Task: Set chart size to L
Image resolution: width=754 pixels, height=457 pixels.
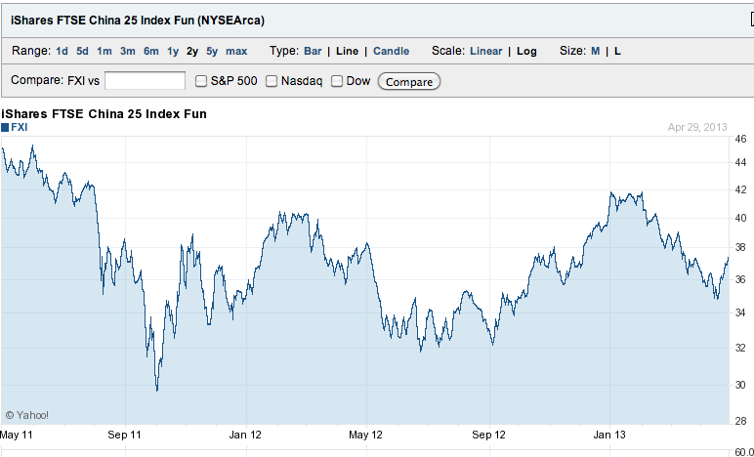Action: [x=617, y=51]
